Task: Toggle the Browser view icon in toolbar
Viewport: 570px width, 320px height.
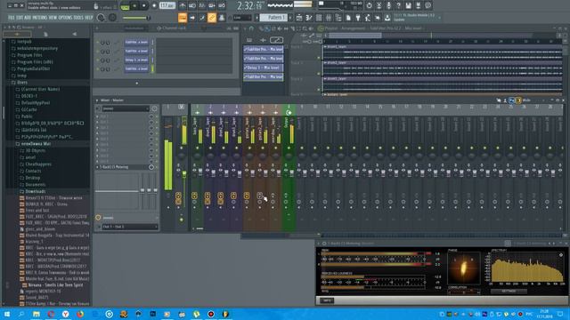Action: [x=338, y=18]
